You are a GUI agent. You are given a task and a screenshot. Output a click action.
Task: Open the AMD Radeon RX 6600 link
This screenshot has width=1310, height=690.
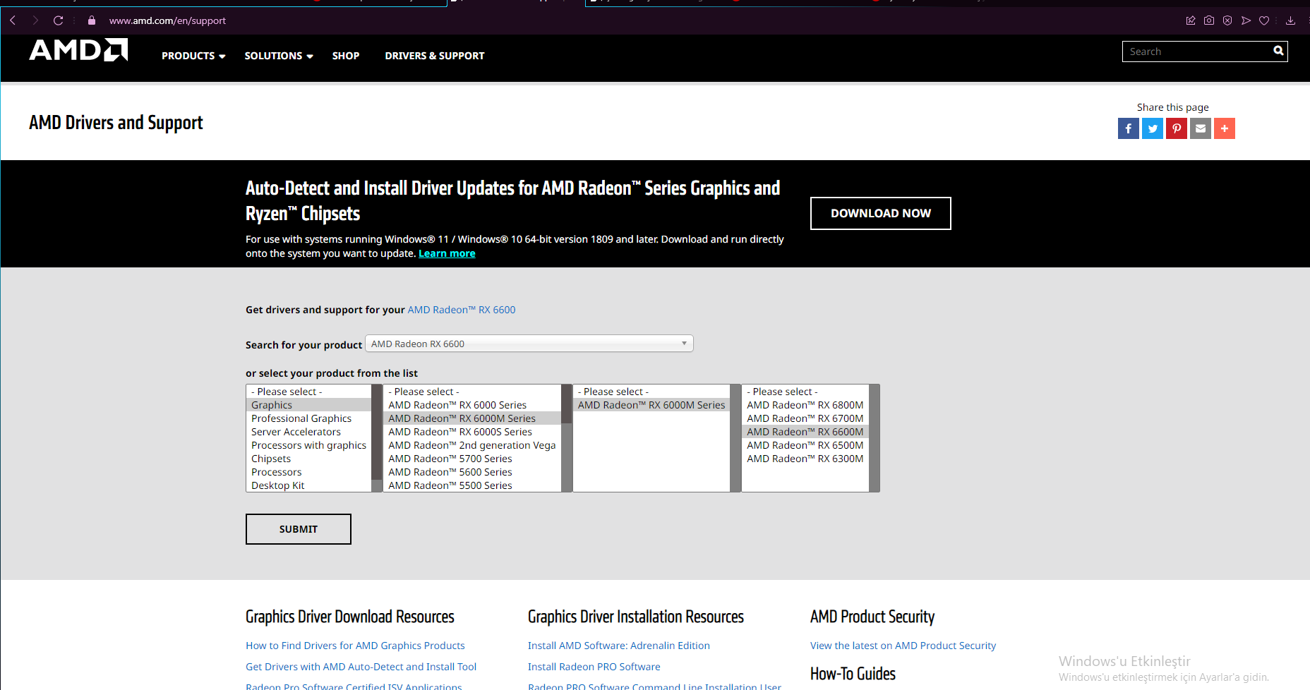click(462, 310)
